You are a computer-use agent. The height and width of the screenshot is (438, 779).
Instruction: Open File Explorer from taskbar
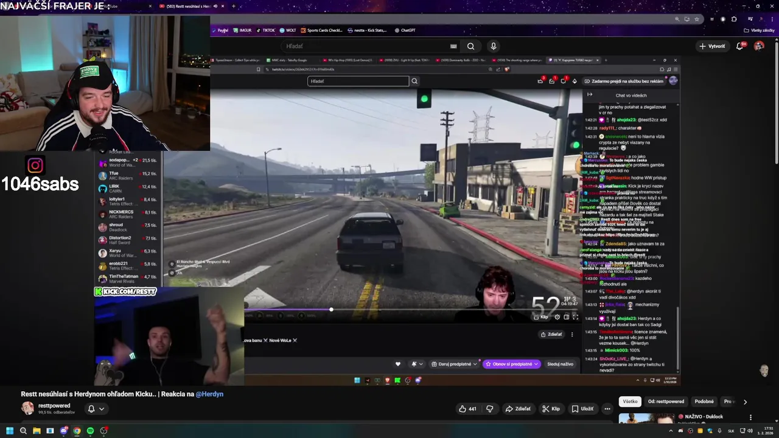click(x=37, y=431)
